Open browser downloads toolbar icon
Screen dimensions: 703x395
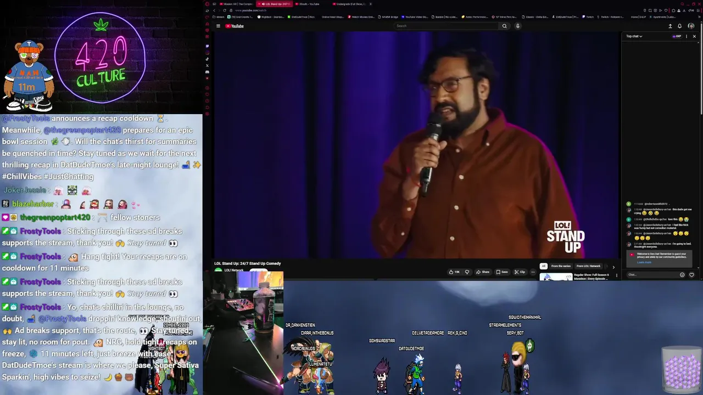pyautogui.click(x=684, y=10)
